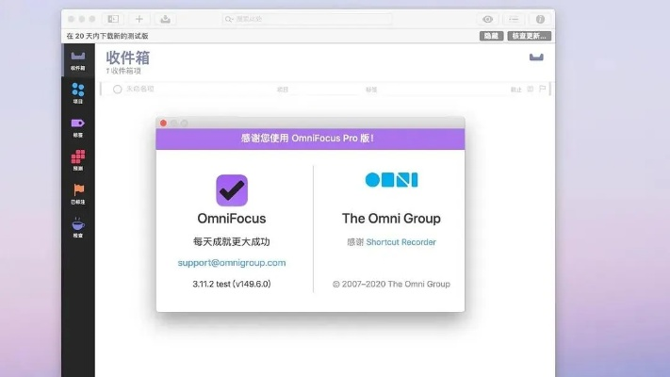Open the Inspector info panel
The image size is (670, 377).
coord(540,19)
